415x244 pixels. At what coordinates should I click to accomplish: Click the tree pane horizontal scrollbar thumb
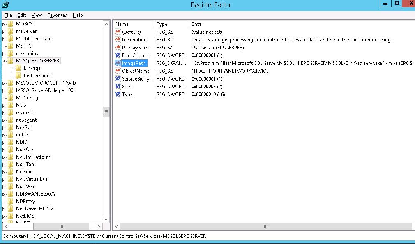61,226
